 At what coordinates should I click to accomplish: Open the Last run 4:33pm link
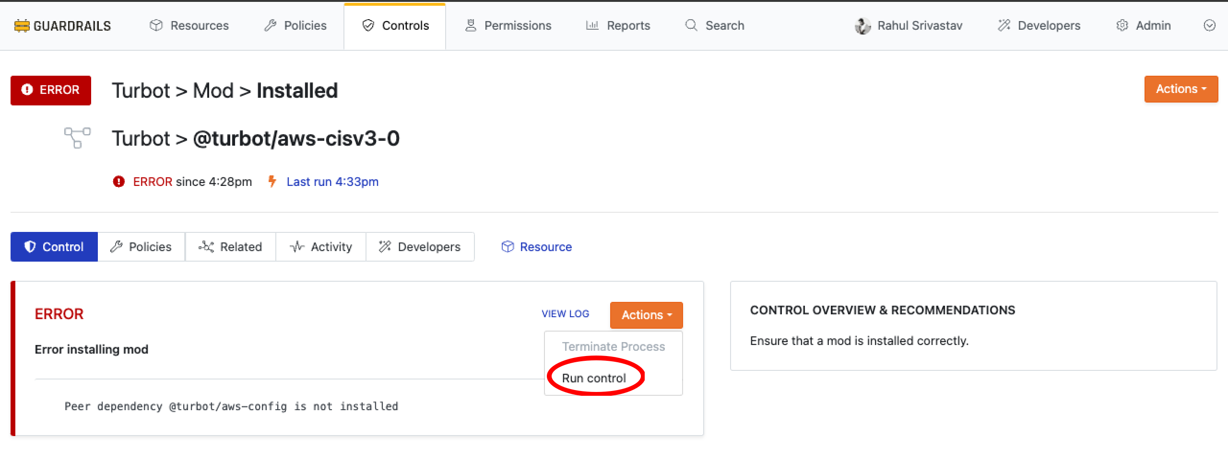click(x=332, y=182)
